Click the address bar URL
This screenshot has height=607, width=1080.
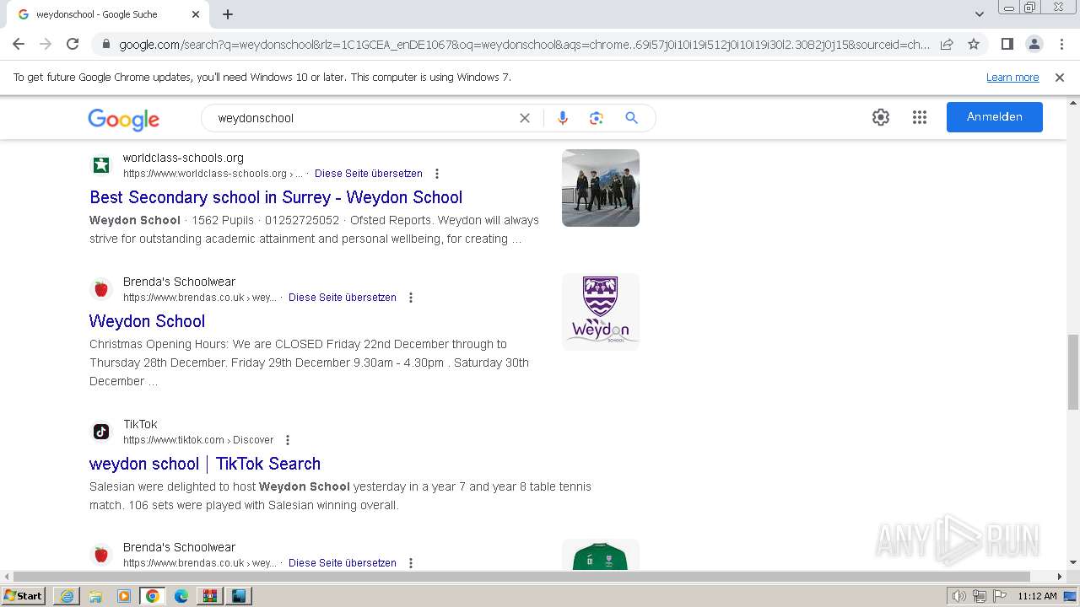tap(524, 45)
